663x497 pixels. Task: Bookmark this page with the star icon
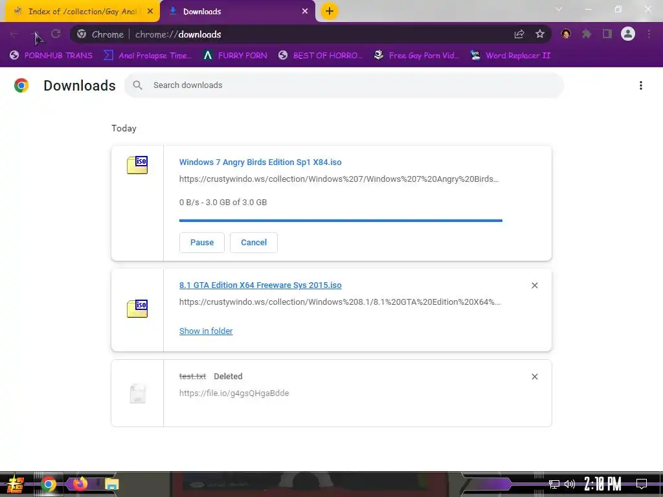coord(540,34)
